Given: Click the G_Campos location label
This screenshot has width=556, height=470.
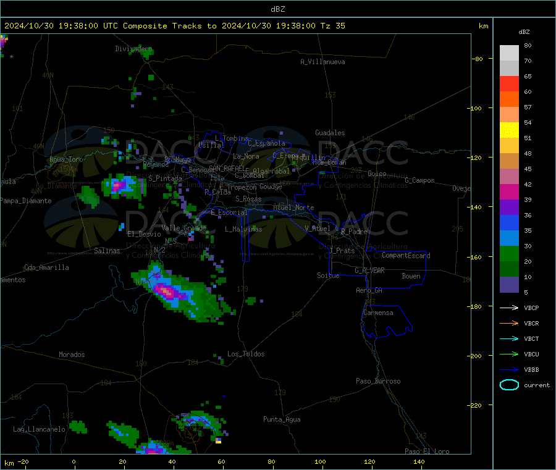Looking at the screenshot, I should [x=419, y=180].
